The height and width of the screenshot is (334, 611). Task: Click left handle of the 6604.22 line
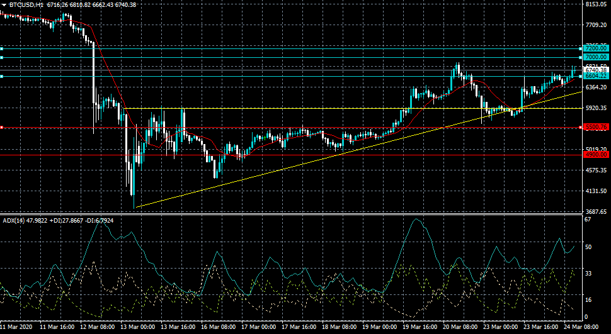point(1,76)
